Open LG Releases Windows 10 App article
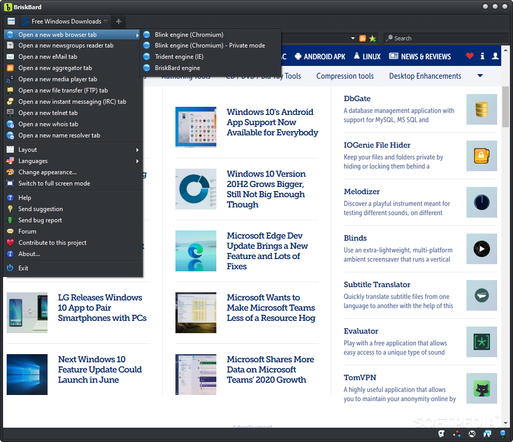Screen dimensions: 513x442 tap(102, 308)
